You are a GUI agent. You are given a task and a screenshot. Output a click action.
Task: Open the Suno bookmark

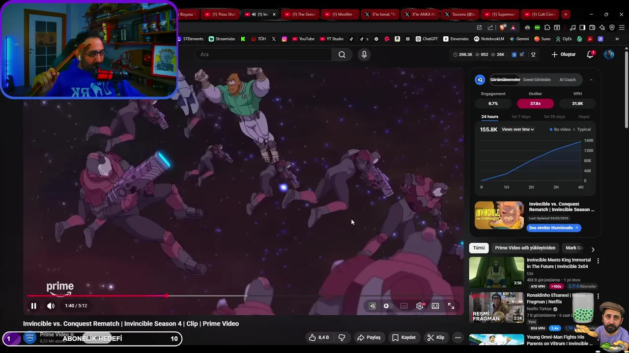click(543, 39)
